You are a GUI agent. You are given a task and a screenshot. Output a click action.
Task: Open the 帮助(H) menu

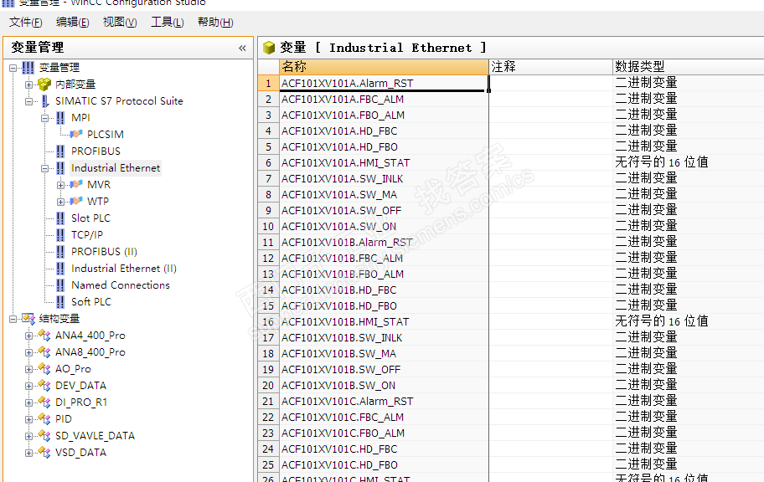(x=215, y=22)
